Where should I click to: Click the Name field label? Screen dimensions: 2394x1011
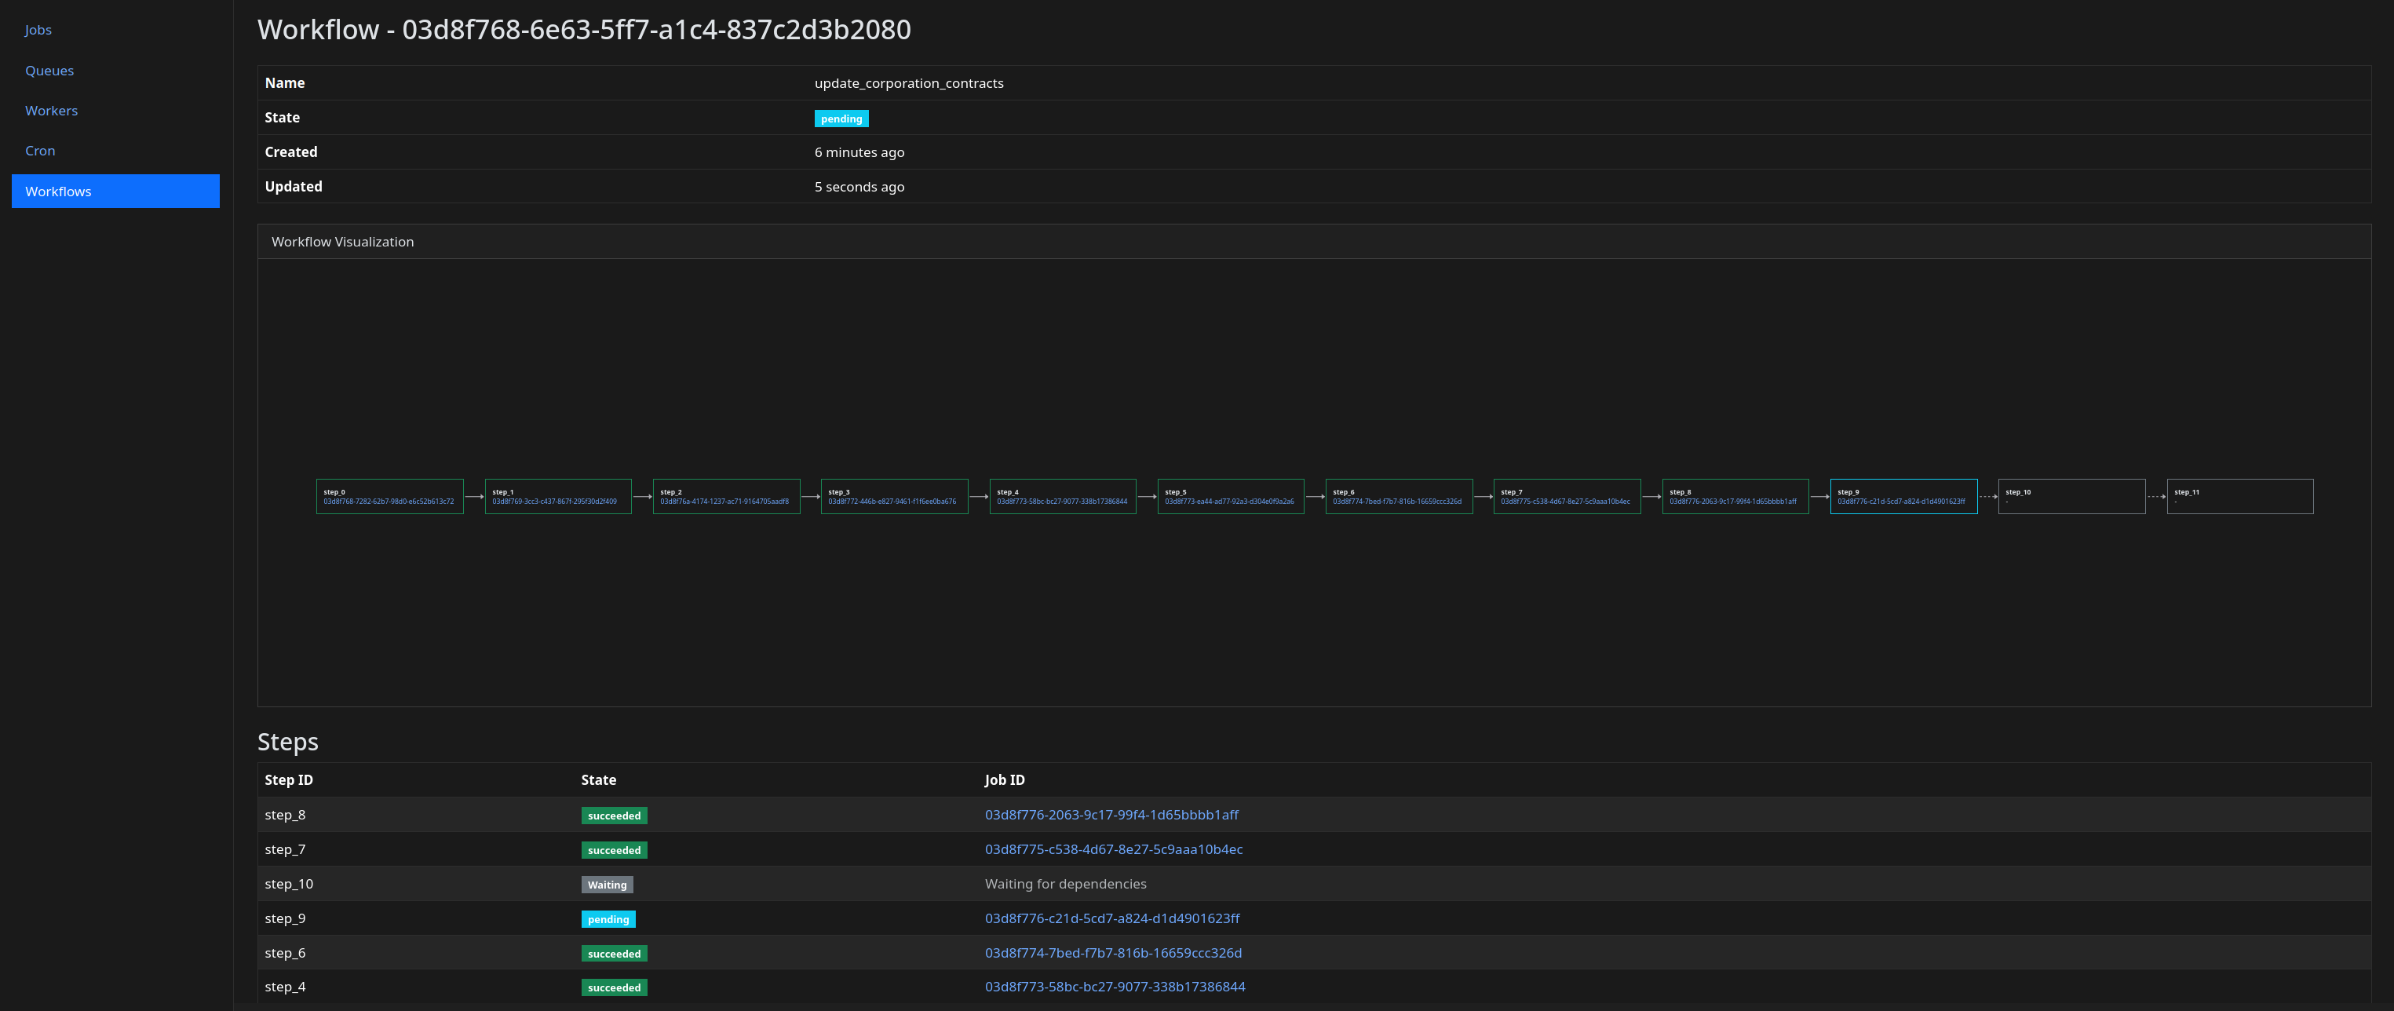(284, 82)
